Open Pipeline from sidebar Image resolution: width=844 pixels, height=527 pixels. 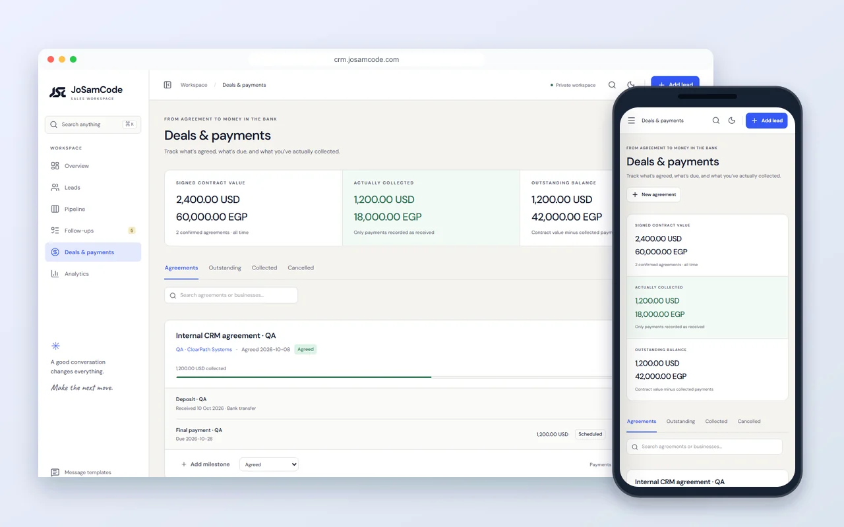click(93, 209)
